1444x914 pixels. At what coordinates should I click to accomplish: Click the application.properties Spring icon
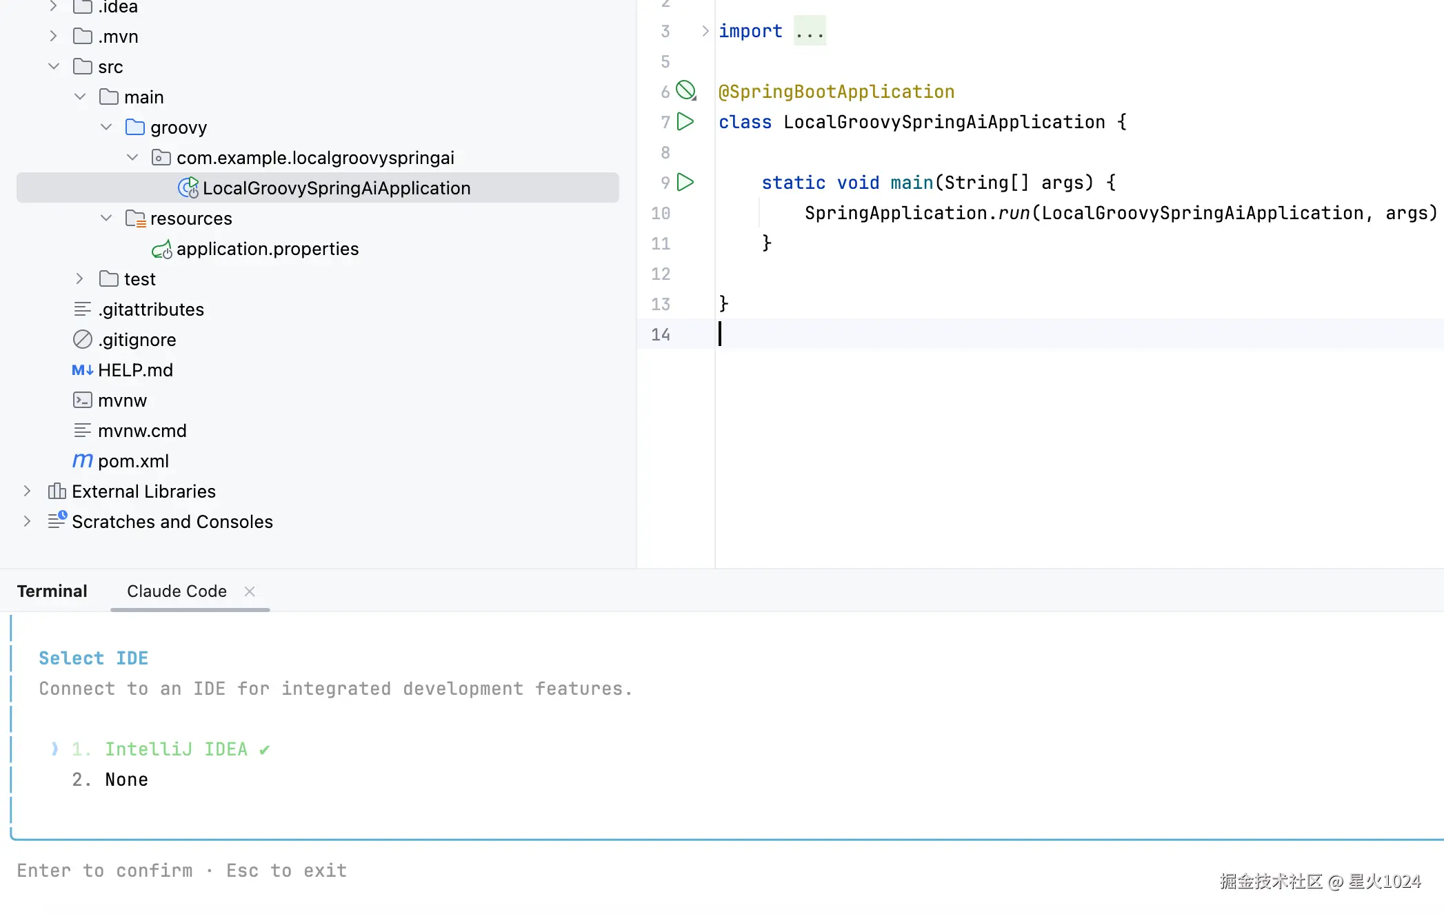click(x=161, y=249)
